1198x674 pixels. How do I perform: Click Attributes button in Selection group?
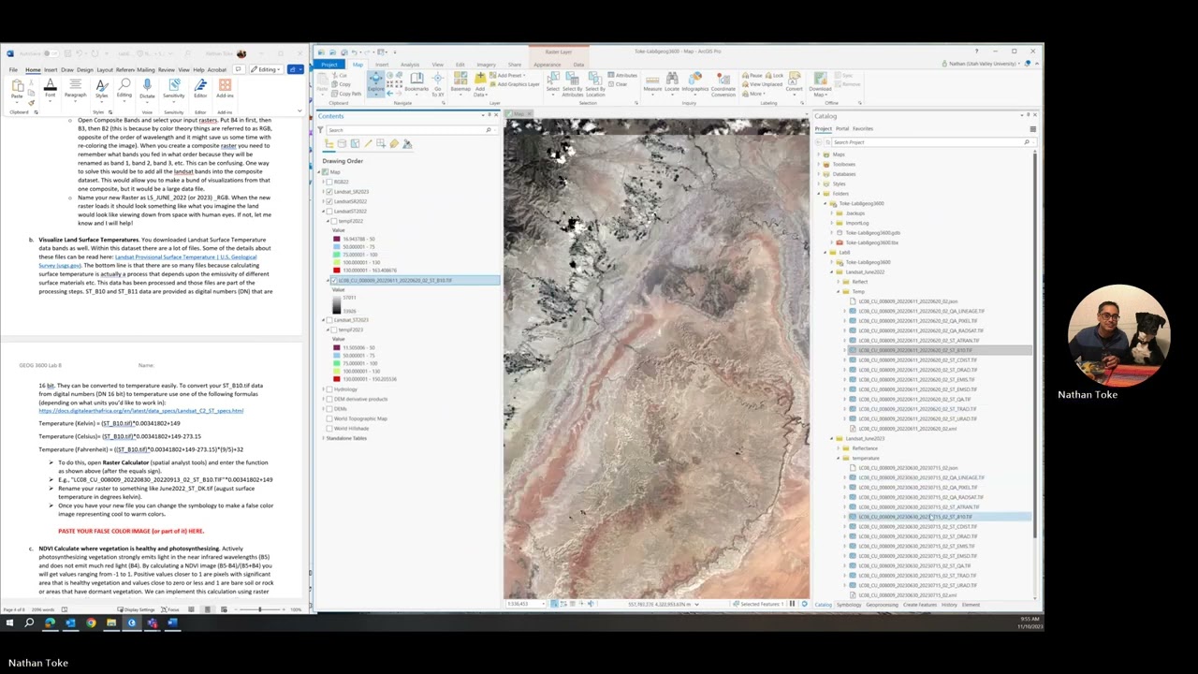[621, 77]
